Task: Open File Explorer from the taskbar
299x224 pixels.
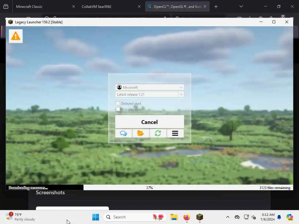Action: pyautogui.click(x=174, y=217)
